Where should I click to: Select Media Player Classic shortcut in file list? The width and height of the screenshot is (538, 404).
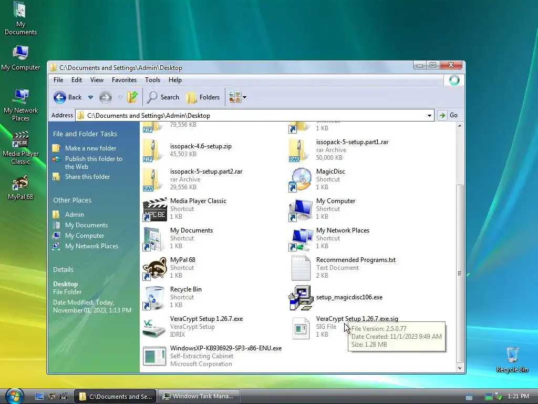pyautogui.click(x=155, y=209)
